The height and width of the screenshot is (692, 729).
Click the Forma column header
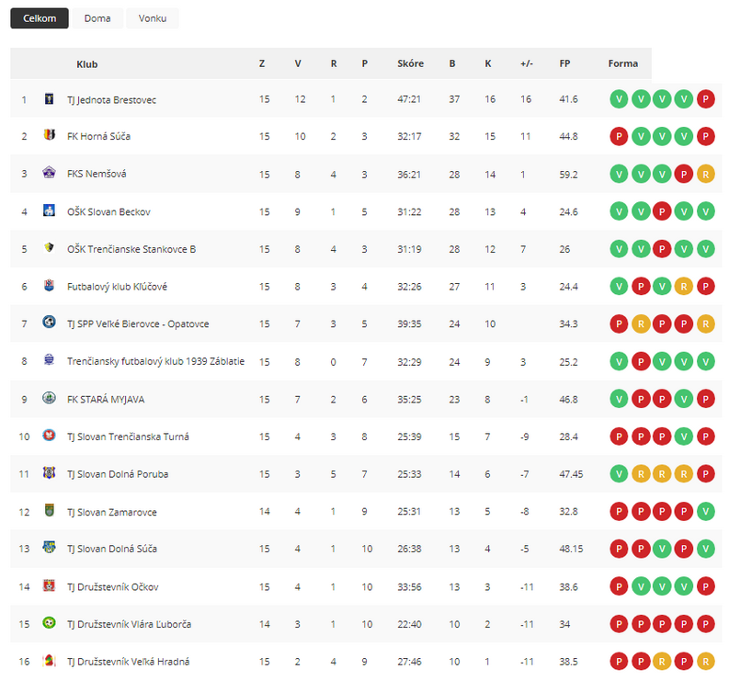(623, 63)
